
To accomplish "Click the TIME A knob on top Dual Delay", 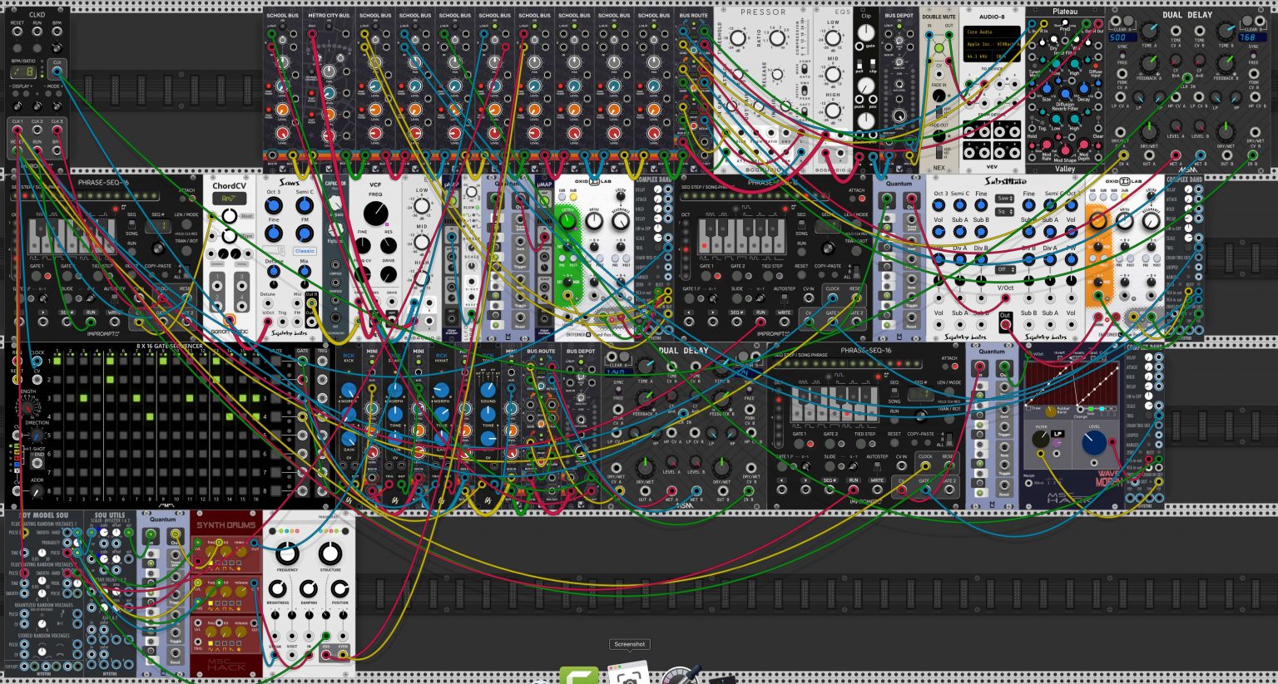I will pyautogui.click(x=1149, y=32).
